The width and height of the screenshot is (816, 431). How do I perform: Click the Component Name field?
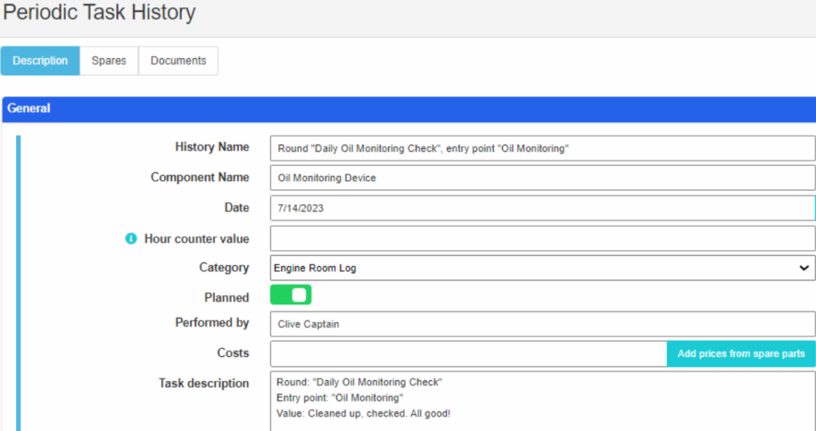[x=543, y=178]
